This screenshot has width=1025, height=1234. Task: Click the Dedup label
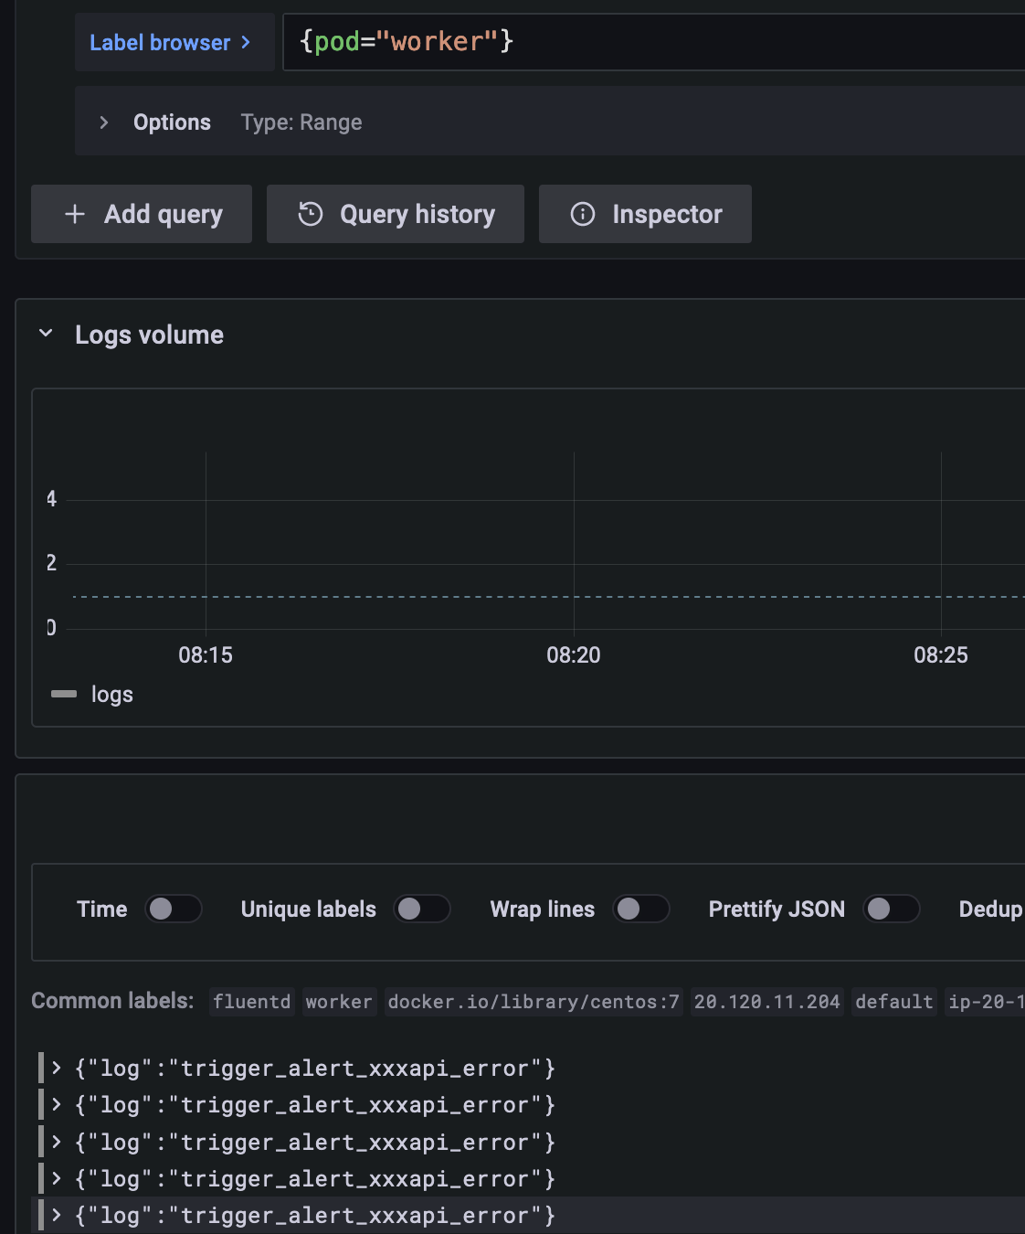(990, 909)
